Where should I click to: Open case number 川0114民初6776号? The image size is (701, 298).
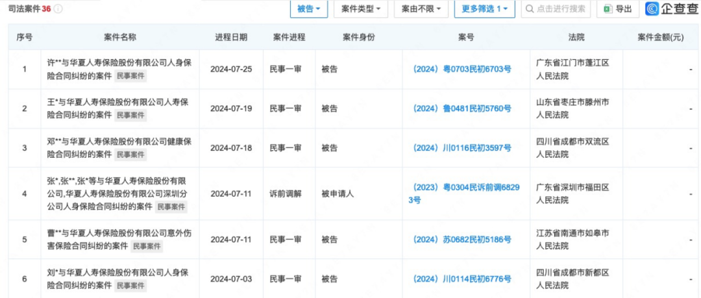(x=462, y=279)
